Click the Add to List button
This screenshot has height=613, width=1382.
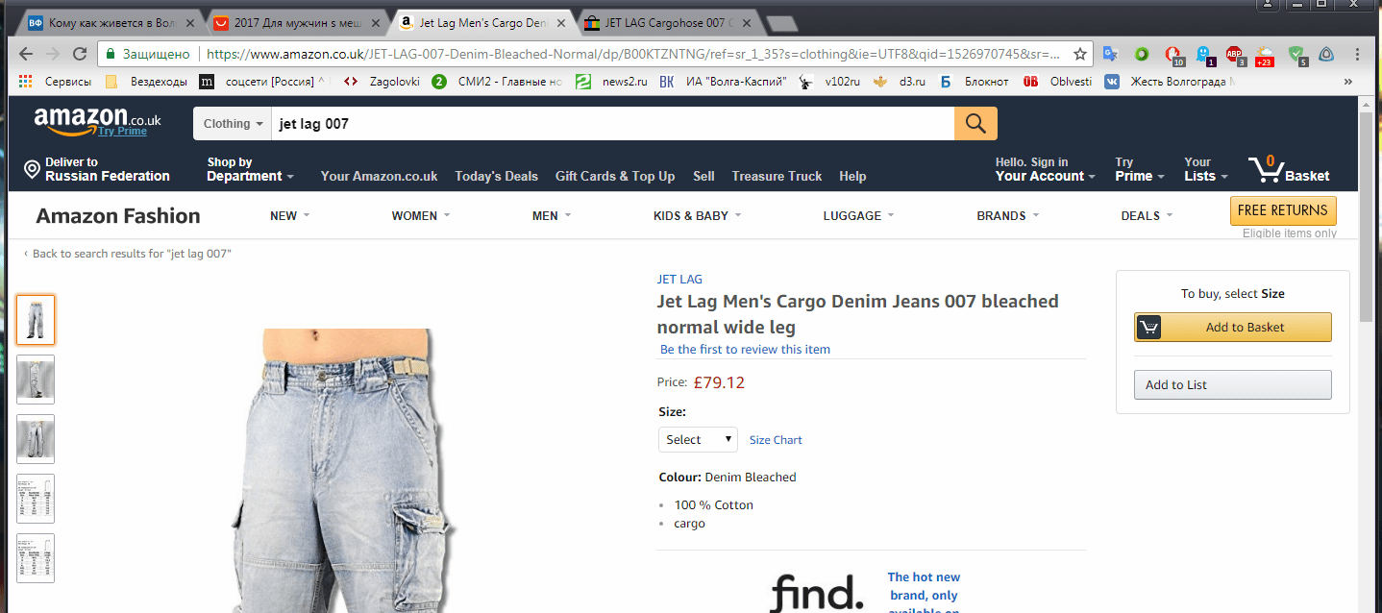(x=1233, y=384)
